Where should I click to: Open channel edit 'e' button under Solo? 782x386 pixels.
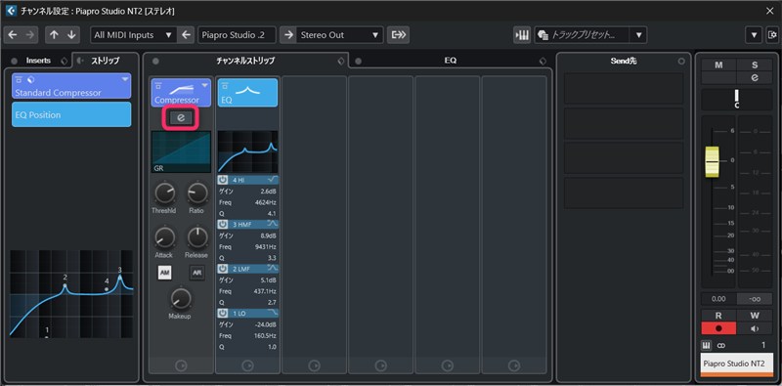(x=754, y=78)
